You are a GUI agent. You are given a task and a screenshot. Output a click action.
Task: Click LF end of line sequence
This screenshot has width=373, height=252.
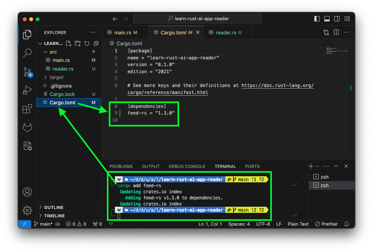pos(279,224)
